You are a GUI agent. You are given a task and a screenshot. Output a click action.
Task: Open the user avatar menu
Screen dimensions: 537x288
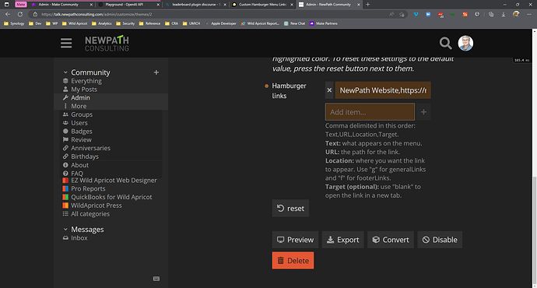point(465,43)
